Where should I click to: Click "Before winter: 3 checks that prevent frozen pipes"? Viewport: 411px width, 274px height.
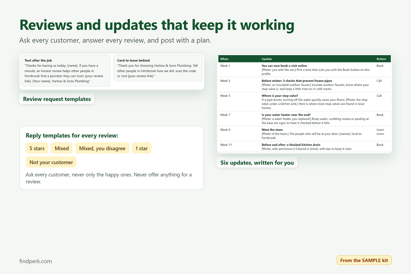[297, 81]
